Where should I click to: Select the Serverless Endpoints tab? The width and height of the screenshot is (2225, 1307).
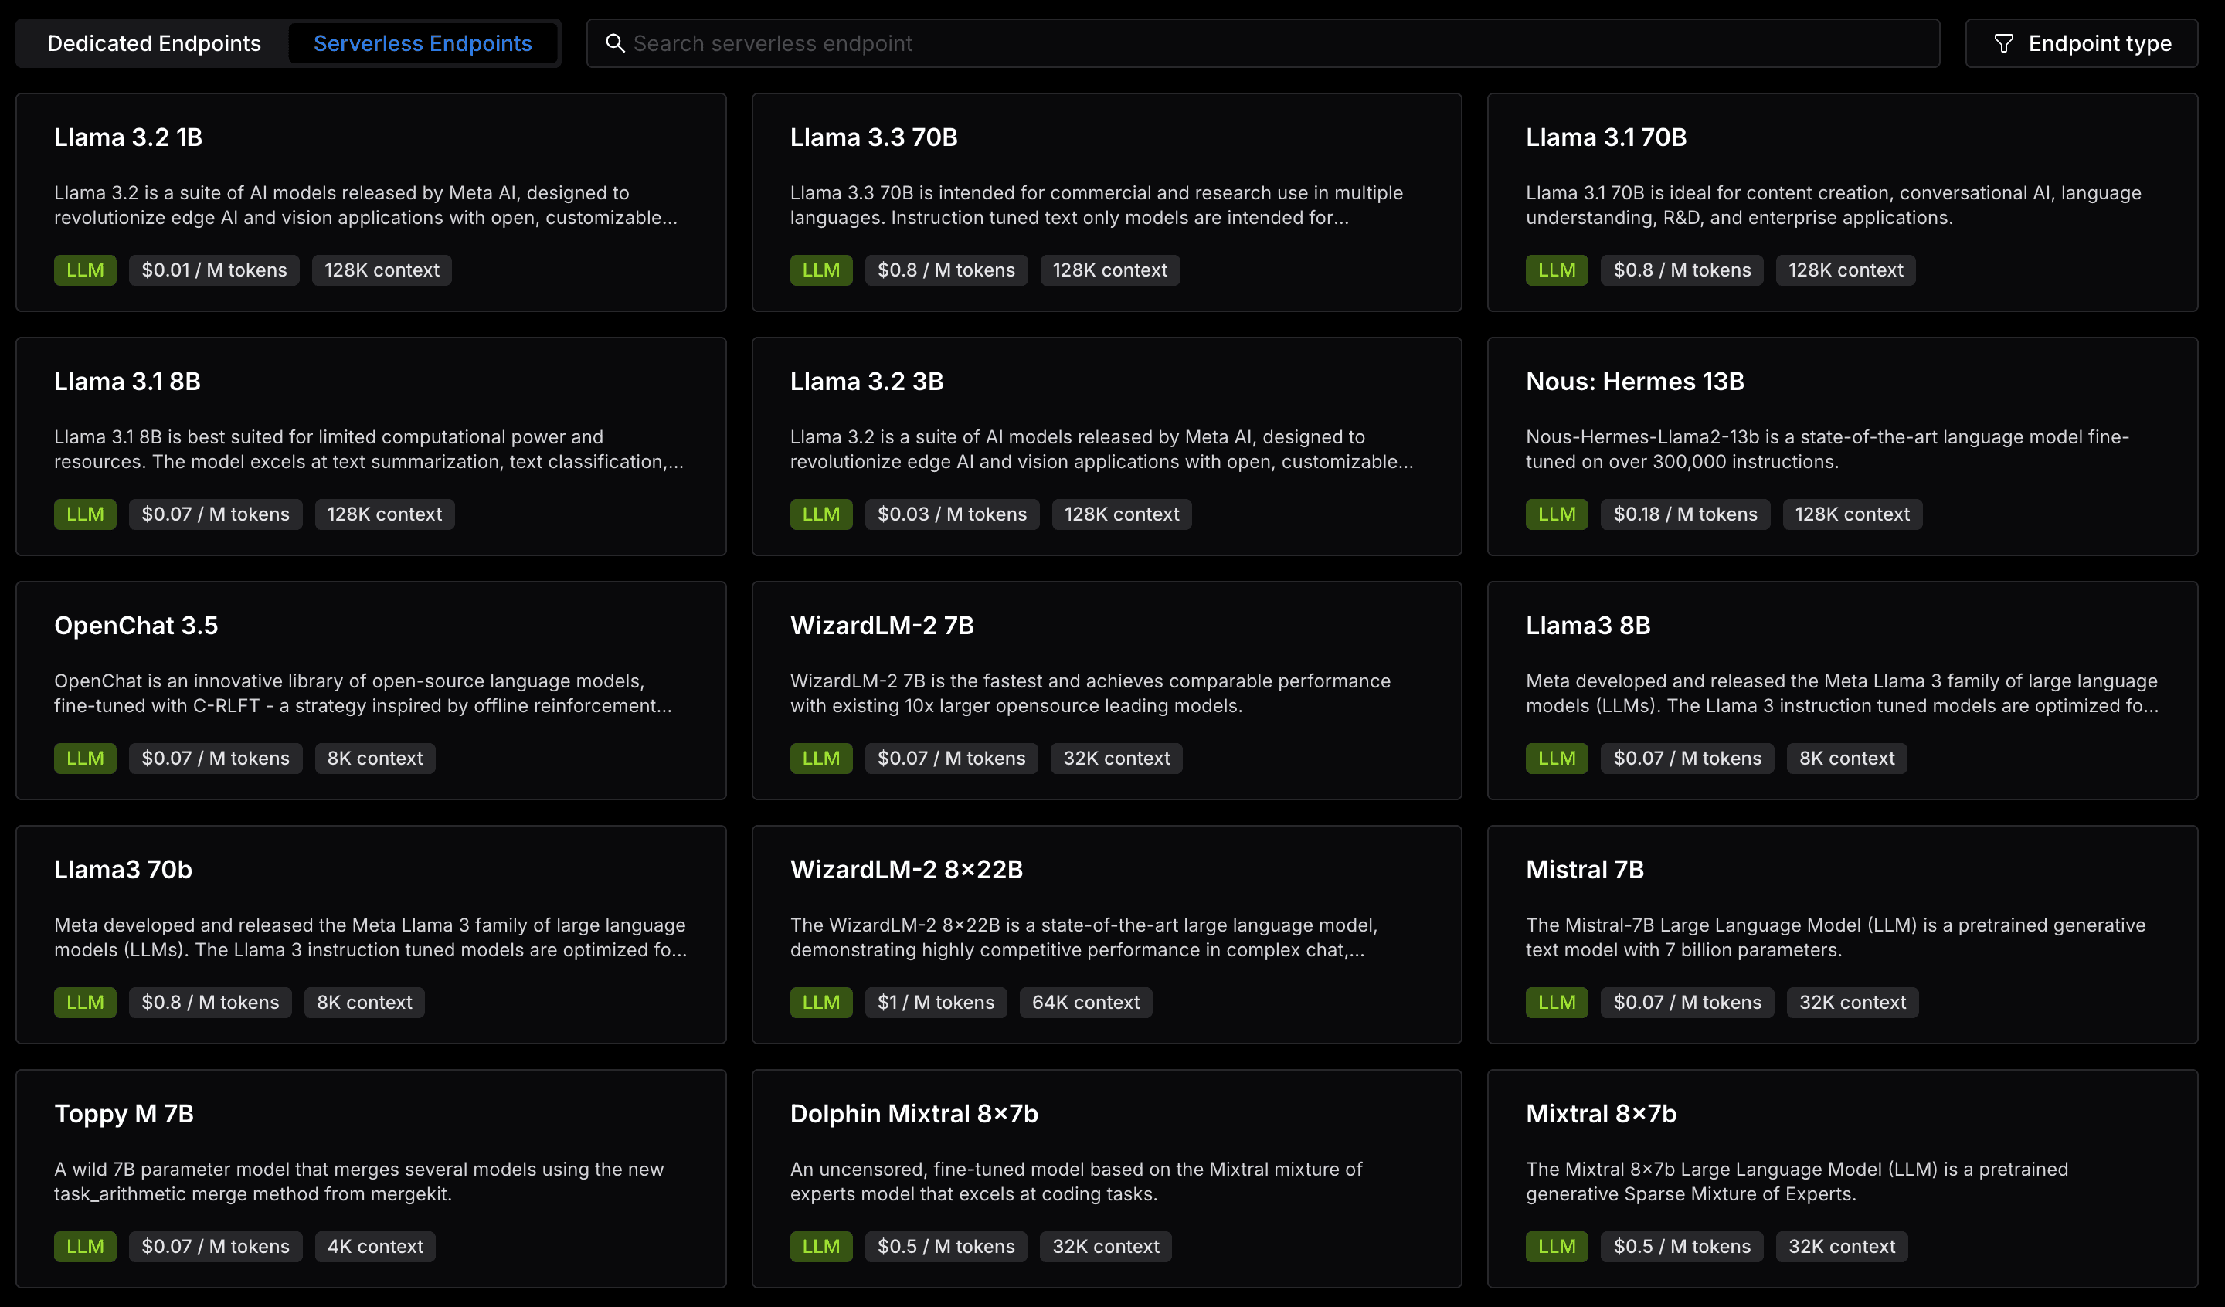[422, 43]
